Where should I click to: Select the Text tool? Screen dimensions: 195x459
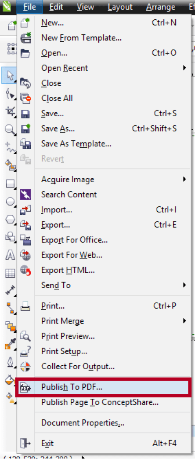pos(11,255)
